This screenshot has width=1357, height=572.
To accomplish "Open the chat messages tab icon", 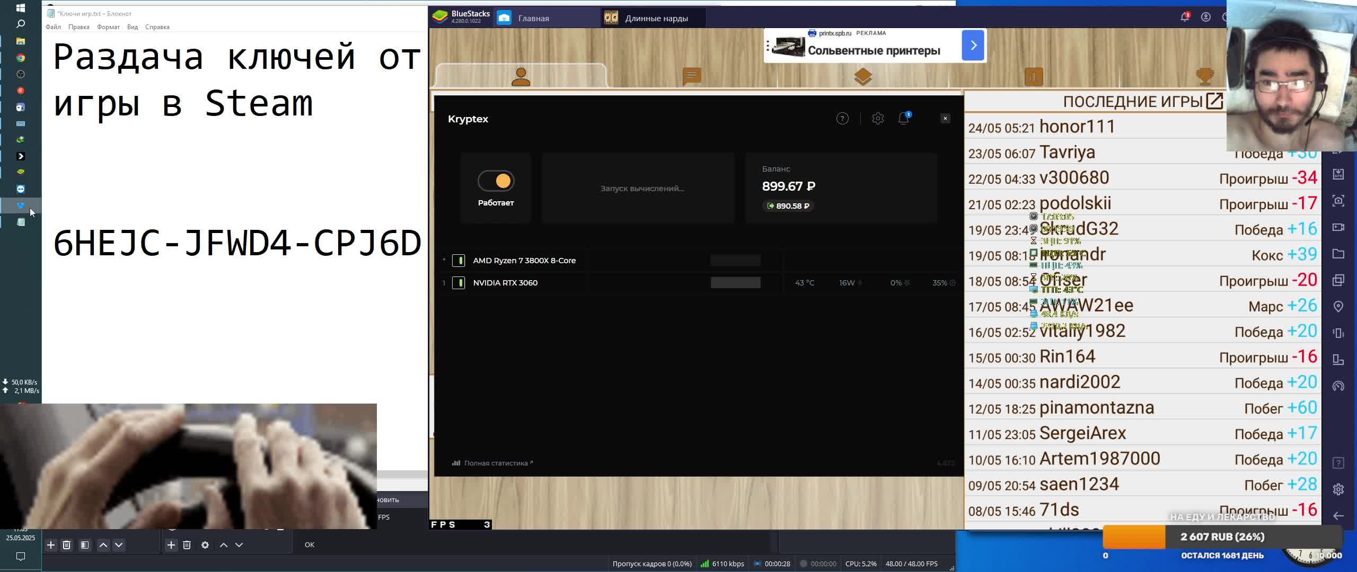I will click(692, 77).
